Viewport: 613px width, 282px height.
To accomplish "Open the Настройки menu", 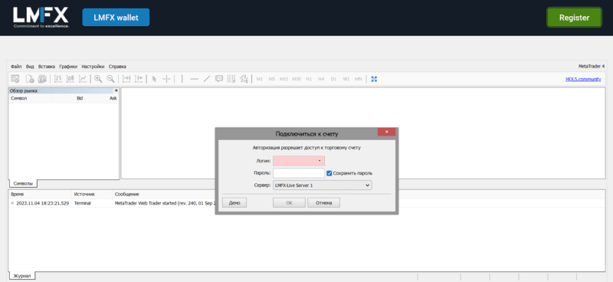I will click(x=93, y=67).
